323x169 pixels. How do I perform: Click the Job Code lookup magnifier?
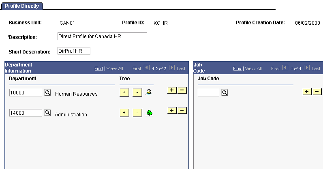click(x=225, y=92)
